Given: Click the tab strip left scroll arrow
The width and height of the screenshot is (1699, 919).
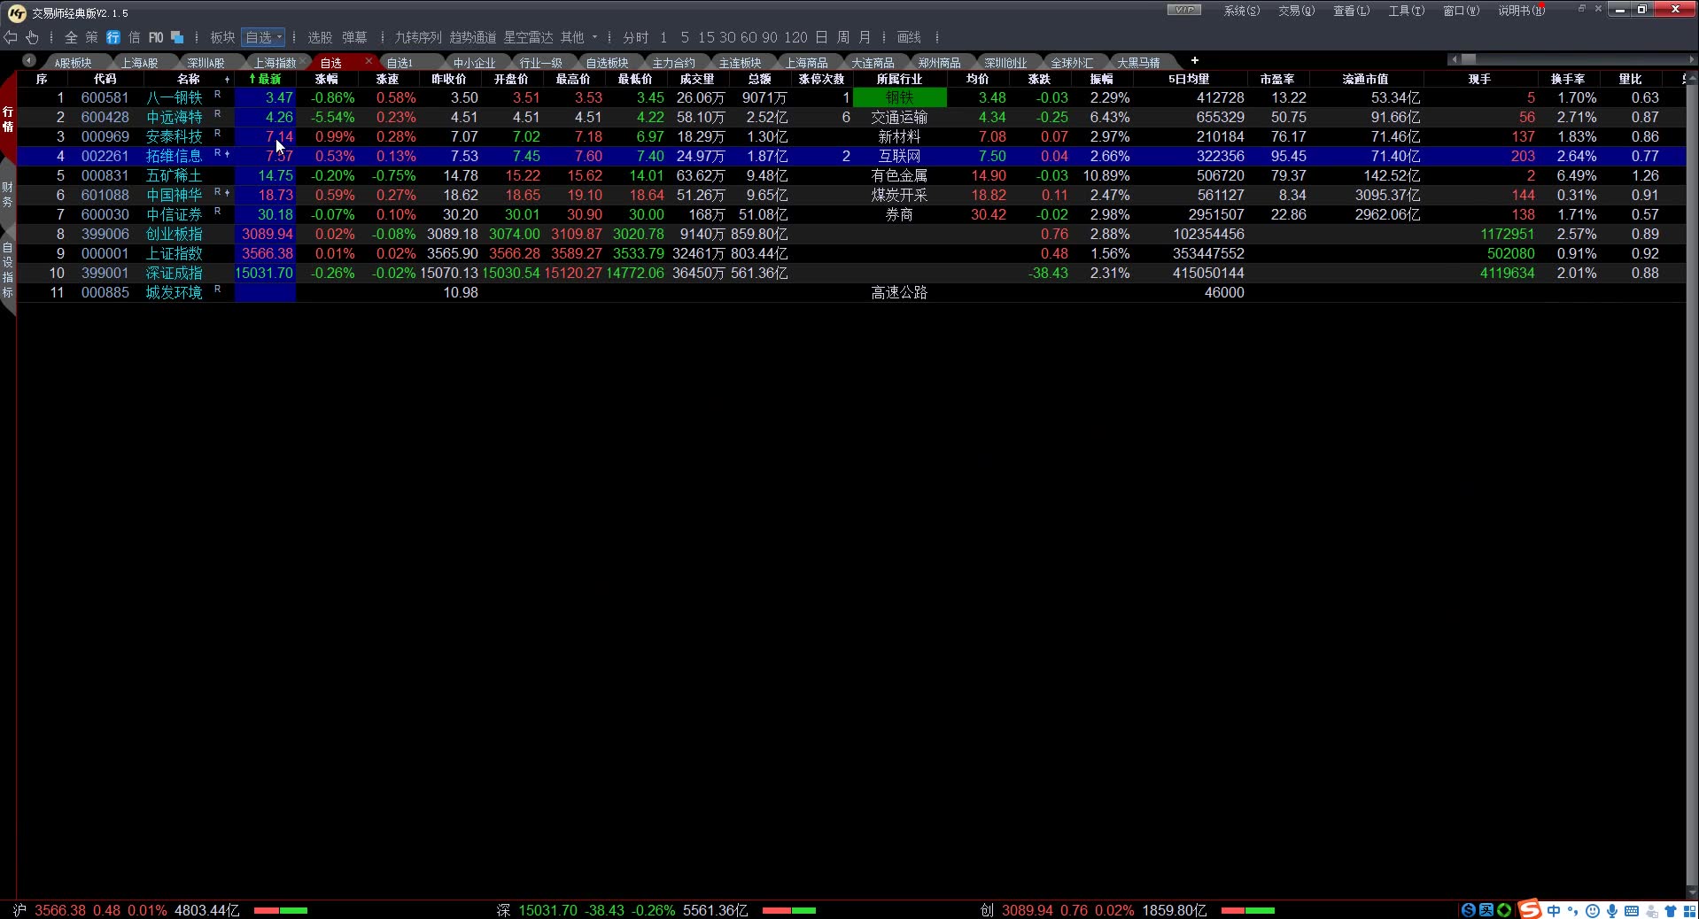Looking at the screenshot, I should tap(29, 60).
